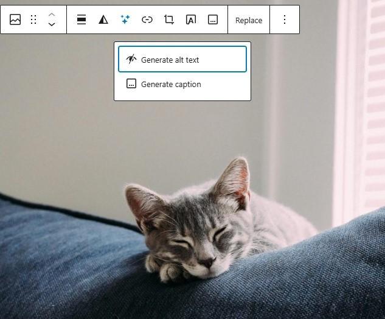This screenshot has height=319, width=385.
Task: Add text over image icon
Action: pos(191,19)
